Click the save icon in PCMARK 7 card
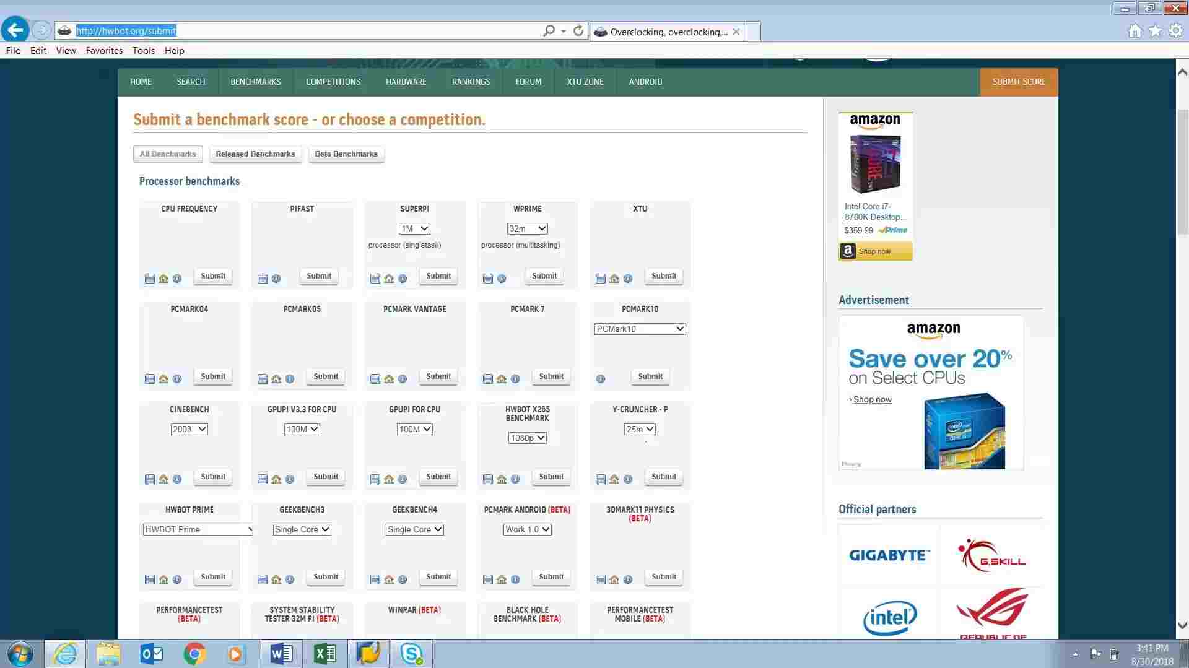1189x668 pixels. pos(488,379)
